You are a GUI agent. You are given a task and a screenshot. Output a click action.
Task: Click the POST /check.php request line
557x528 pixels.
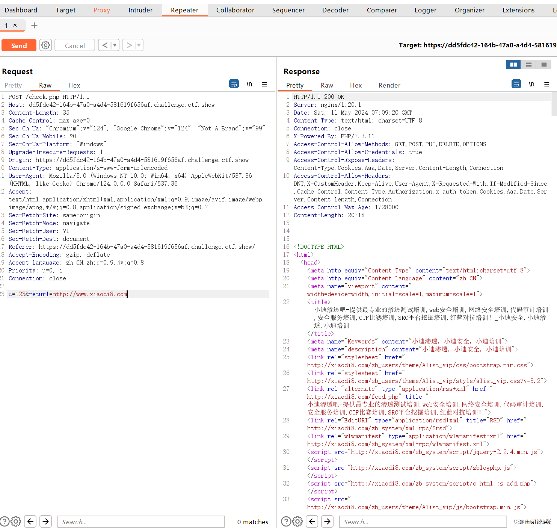(49, 97)
